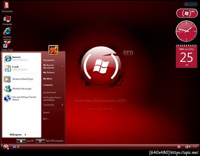This screenshot has height=156, width=200.
Task: Click the Turn Off Computer power icon
Action: 40,141
